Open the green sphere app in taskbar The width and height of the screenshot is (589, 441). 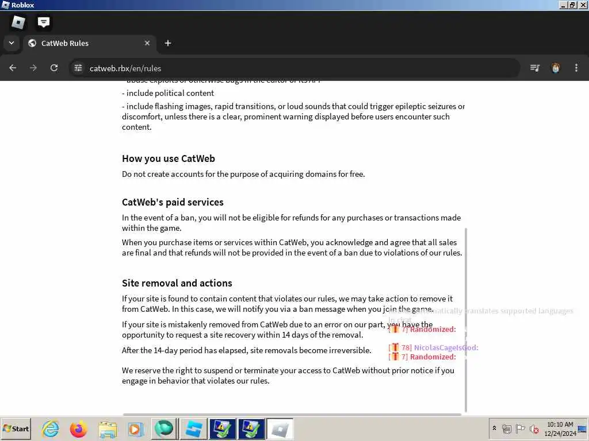pos(164,429)
